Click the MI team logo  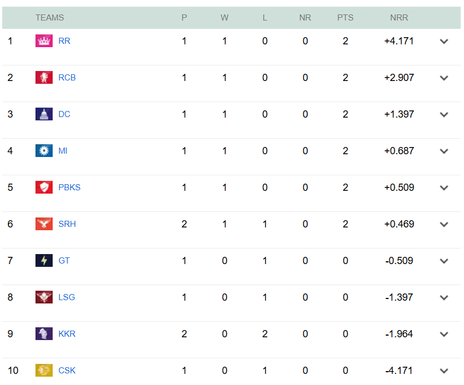click(44, 150)
